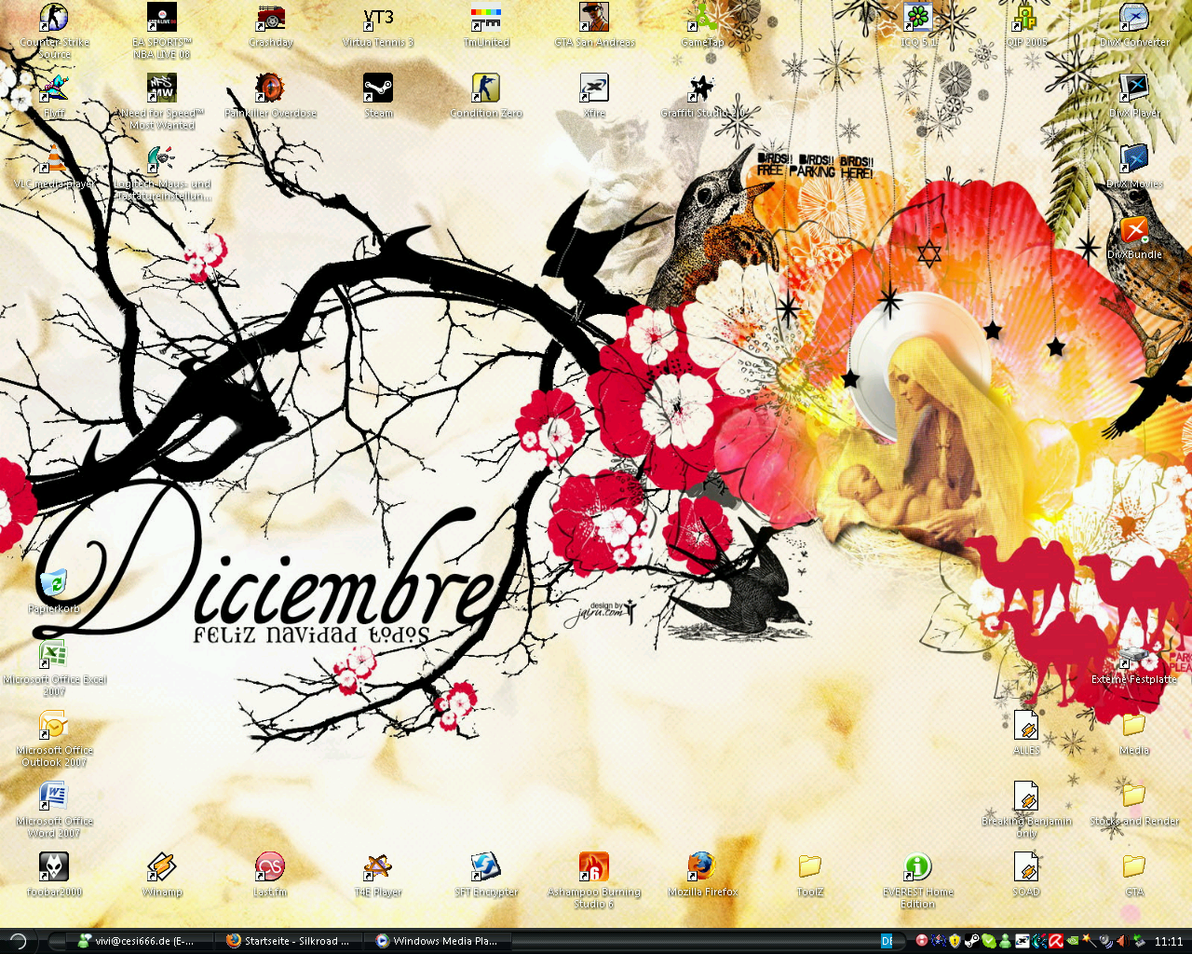
Task: Launch Microsoft Office Word 2007
Action: 54,797
